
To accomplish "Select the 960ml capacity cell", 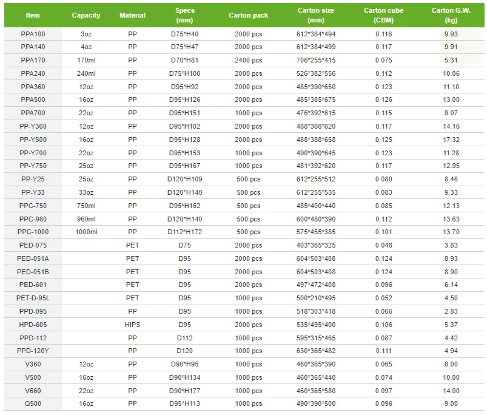I will 86,219.
